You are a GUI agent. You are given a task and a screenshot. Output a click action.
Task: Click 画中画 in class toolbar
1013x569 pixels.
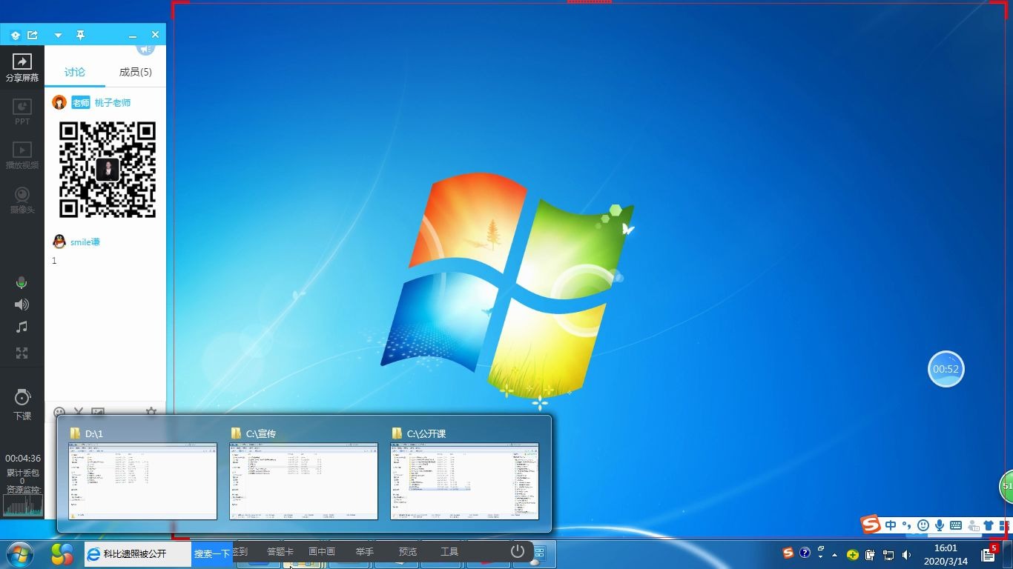point(322,551)
